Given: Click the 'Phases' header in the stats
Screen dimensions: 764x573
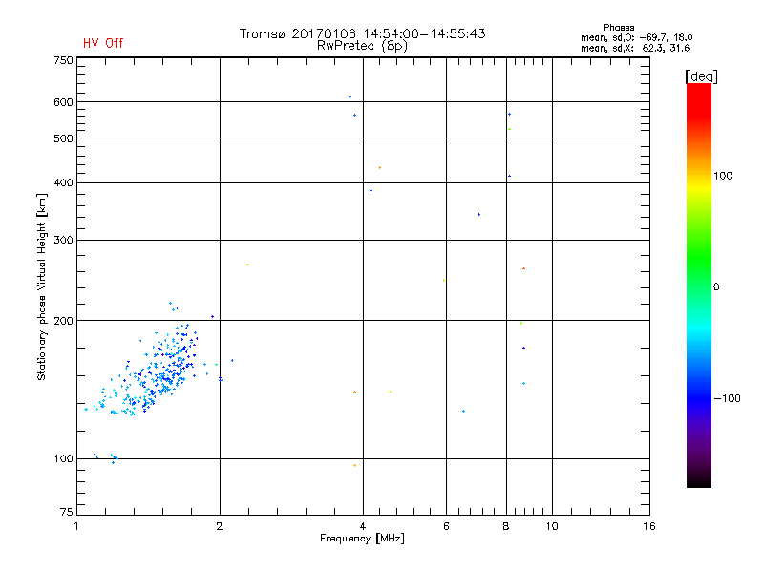Looking at the screenshot, I should click(618, 28).
